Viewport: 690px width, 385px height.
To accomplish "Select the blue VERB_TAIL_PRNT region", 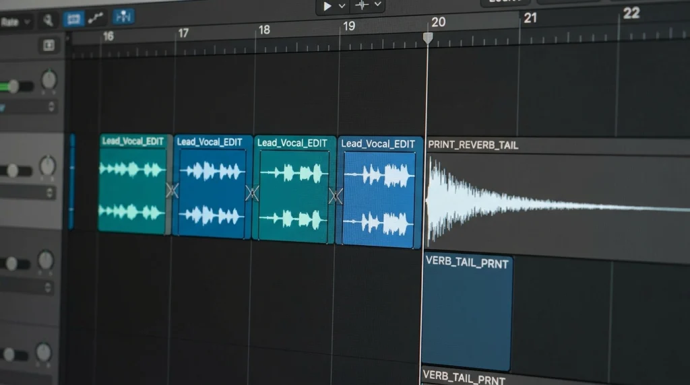I will [467, 312].
